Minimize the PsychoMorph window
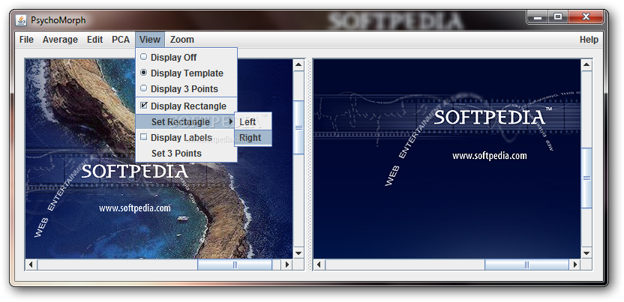The image size is (624, 302). (538, 17)
